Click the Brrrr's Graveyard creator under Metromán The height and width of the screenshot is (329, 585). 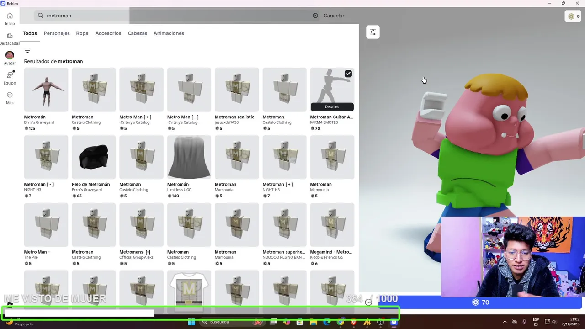coord(39,122)
